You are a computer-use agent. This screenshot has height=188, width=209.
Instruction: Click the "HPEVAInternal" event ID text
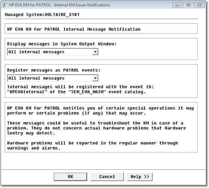(x=27, y=92)
